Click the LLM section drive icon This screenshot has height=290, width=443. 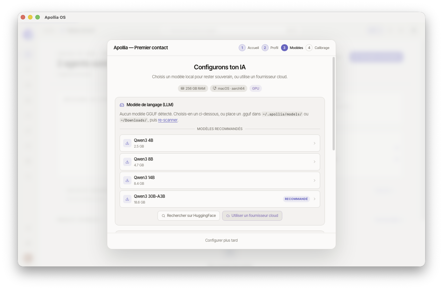pos(122,105)
